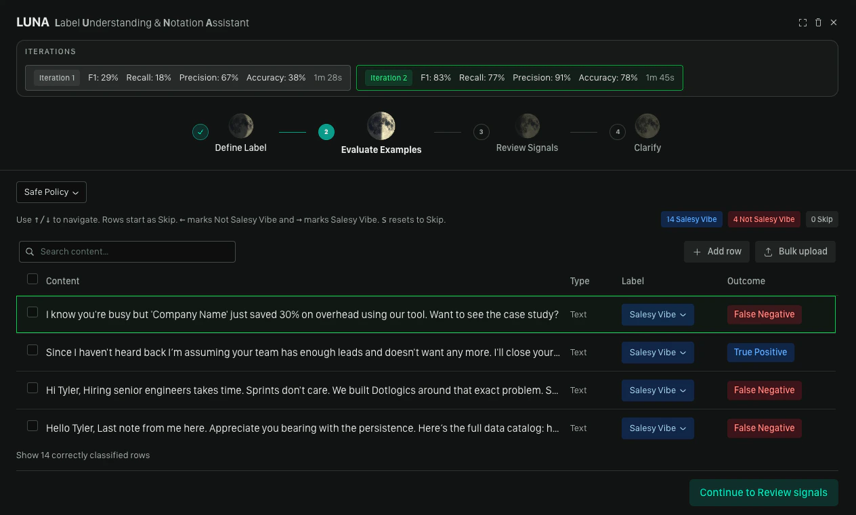Viewport: 856px width, 515px height.
Task: Click the 4 Not Salesy Vibe count badge
Action: pyautogui.click(x=764, y=219)
